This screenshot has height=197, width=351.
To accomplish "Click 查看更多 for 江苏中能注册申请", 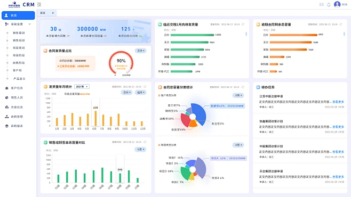I will 338,102.
